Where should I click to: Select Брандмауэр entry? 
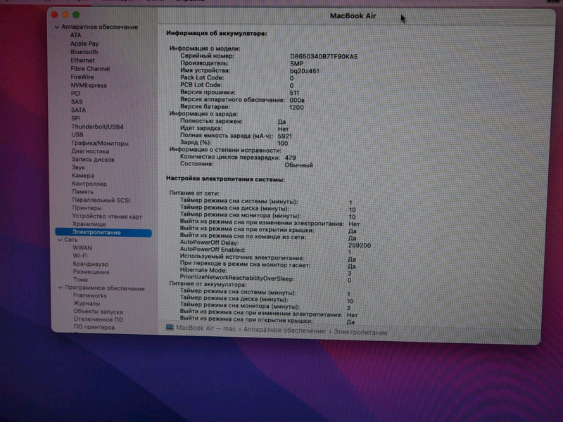pos(91,264)
